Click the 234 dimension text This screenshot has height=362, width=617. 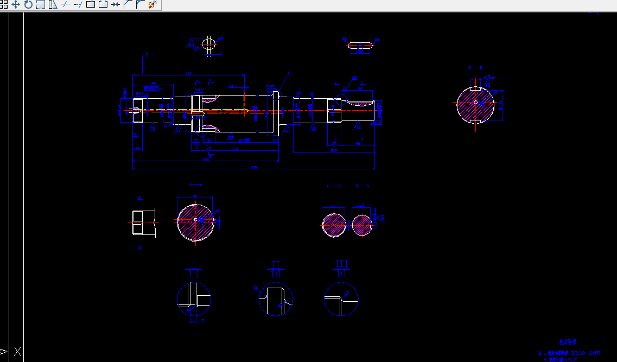coord(235,149)
